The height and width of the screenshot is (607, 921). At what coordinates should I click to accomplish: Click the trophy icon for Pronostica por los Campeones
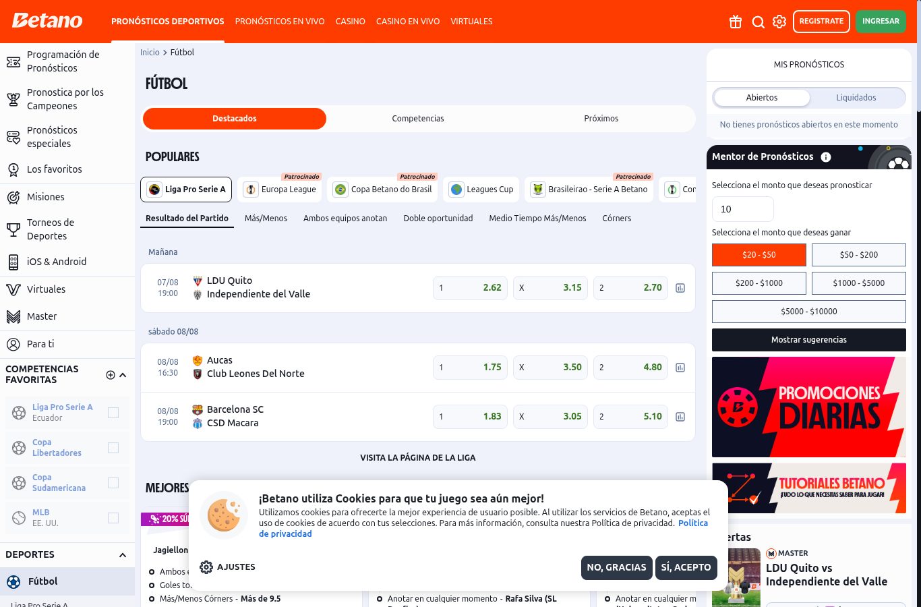point(13,100)
